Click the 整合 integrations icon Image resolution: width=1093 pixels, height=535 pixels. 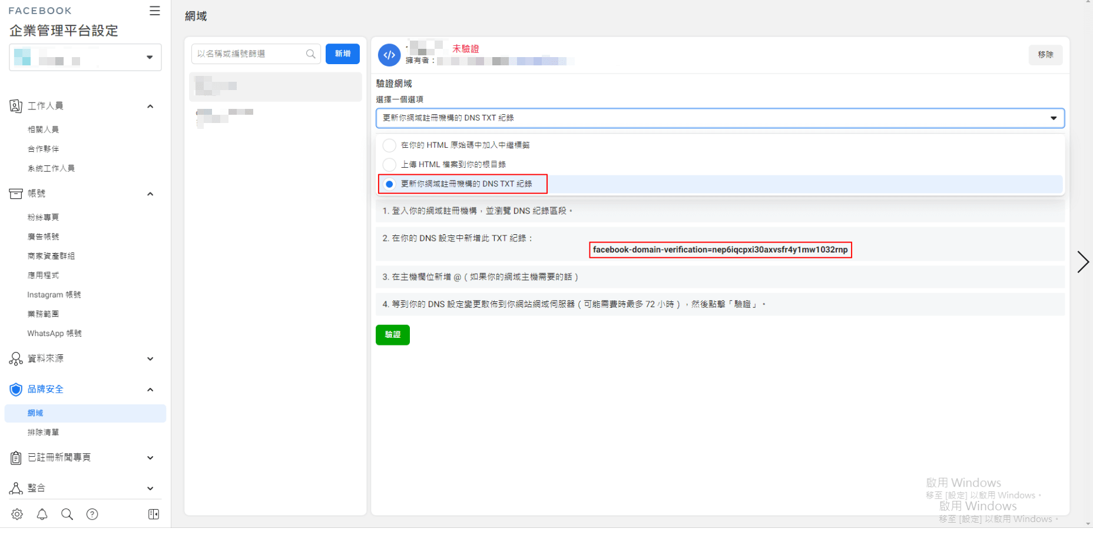coord(16,488)
